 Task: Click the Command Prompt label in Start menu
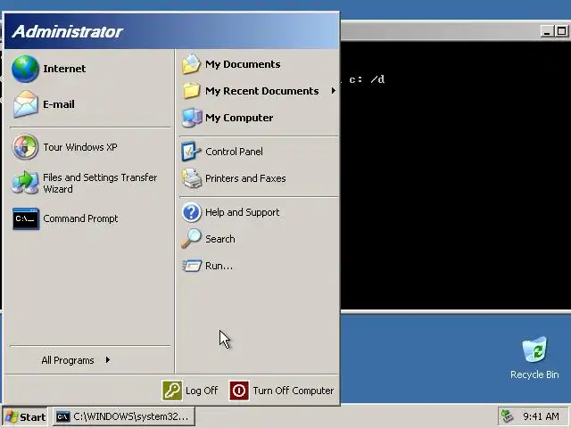[x=80, y=218]
